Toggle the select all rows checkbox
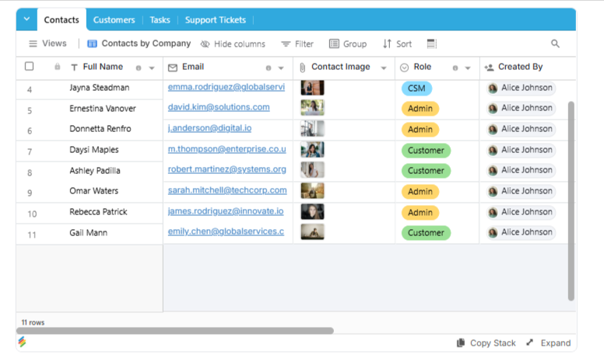The width and height of the screenshot is (604, 358). [30, 67]
